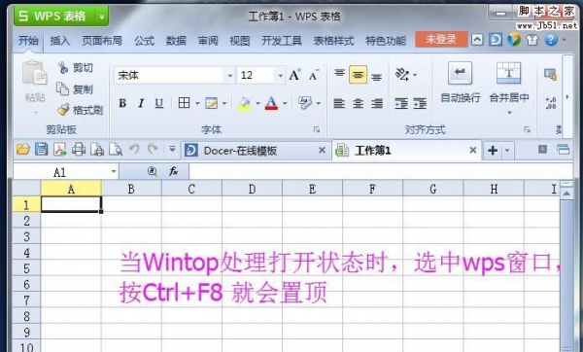The width and height of the screenshot is (583, 352).
Task: Decrease font size with small A
Action: click(314, 75)
